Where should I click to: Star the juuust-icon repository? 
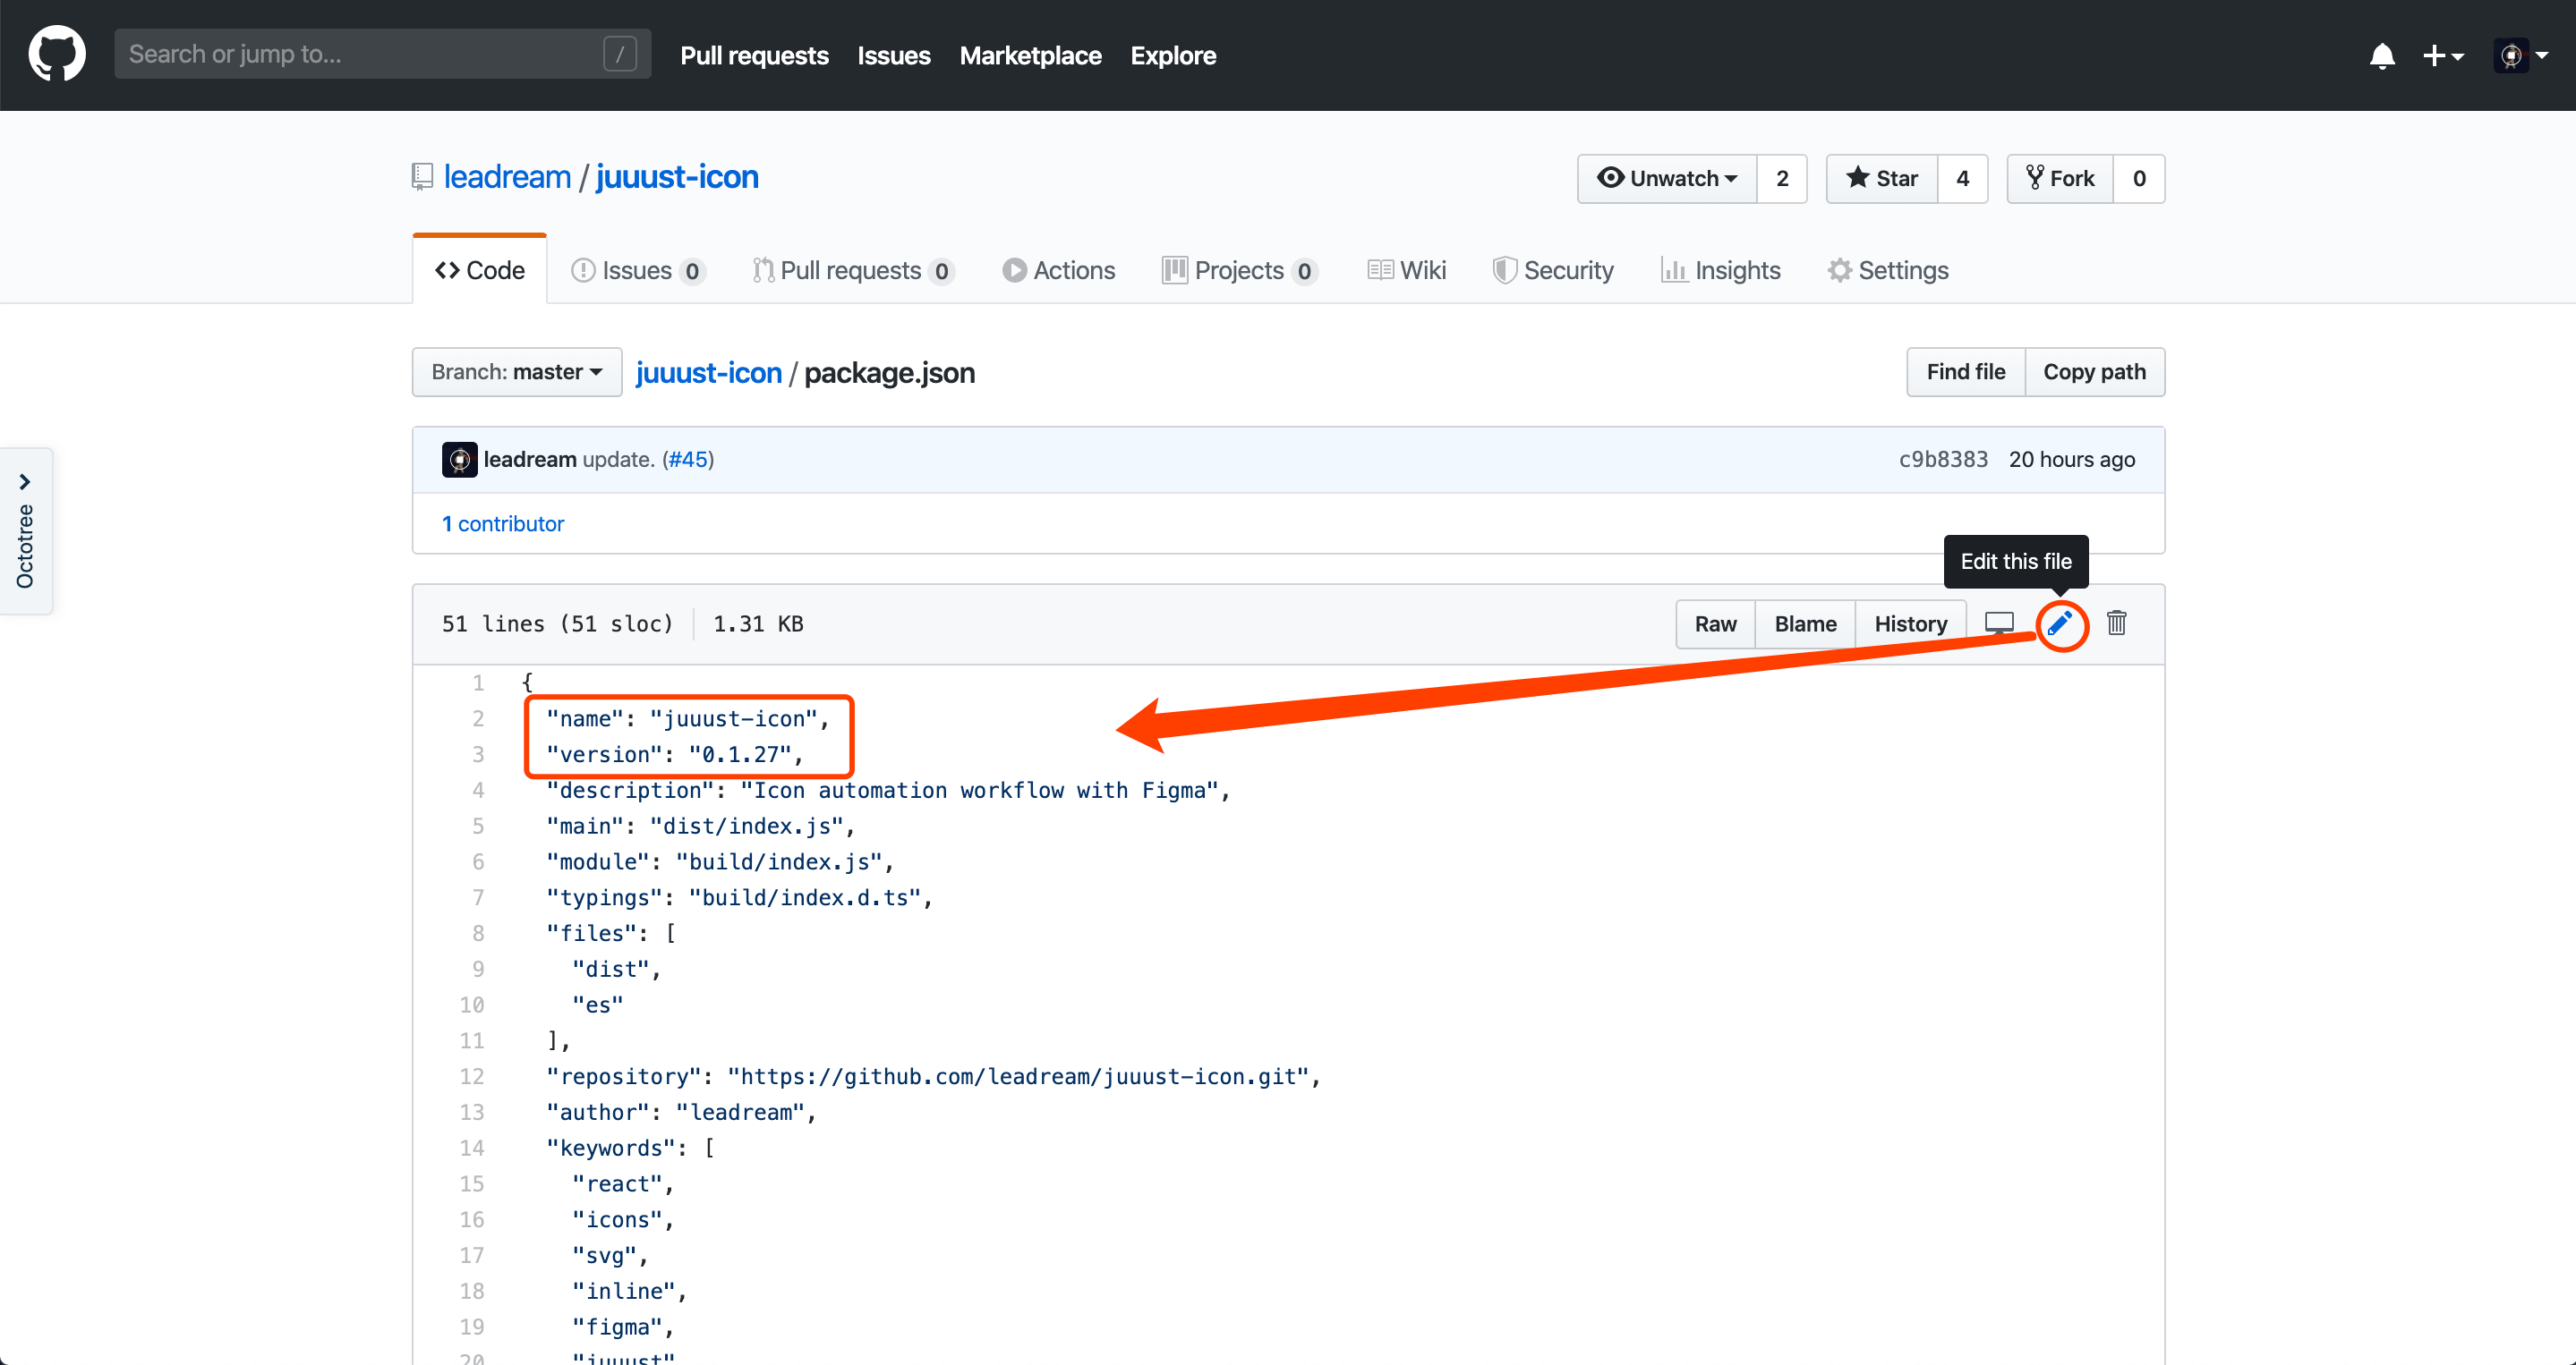1881,179
